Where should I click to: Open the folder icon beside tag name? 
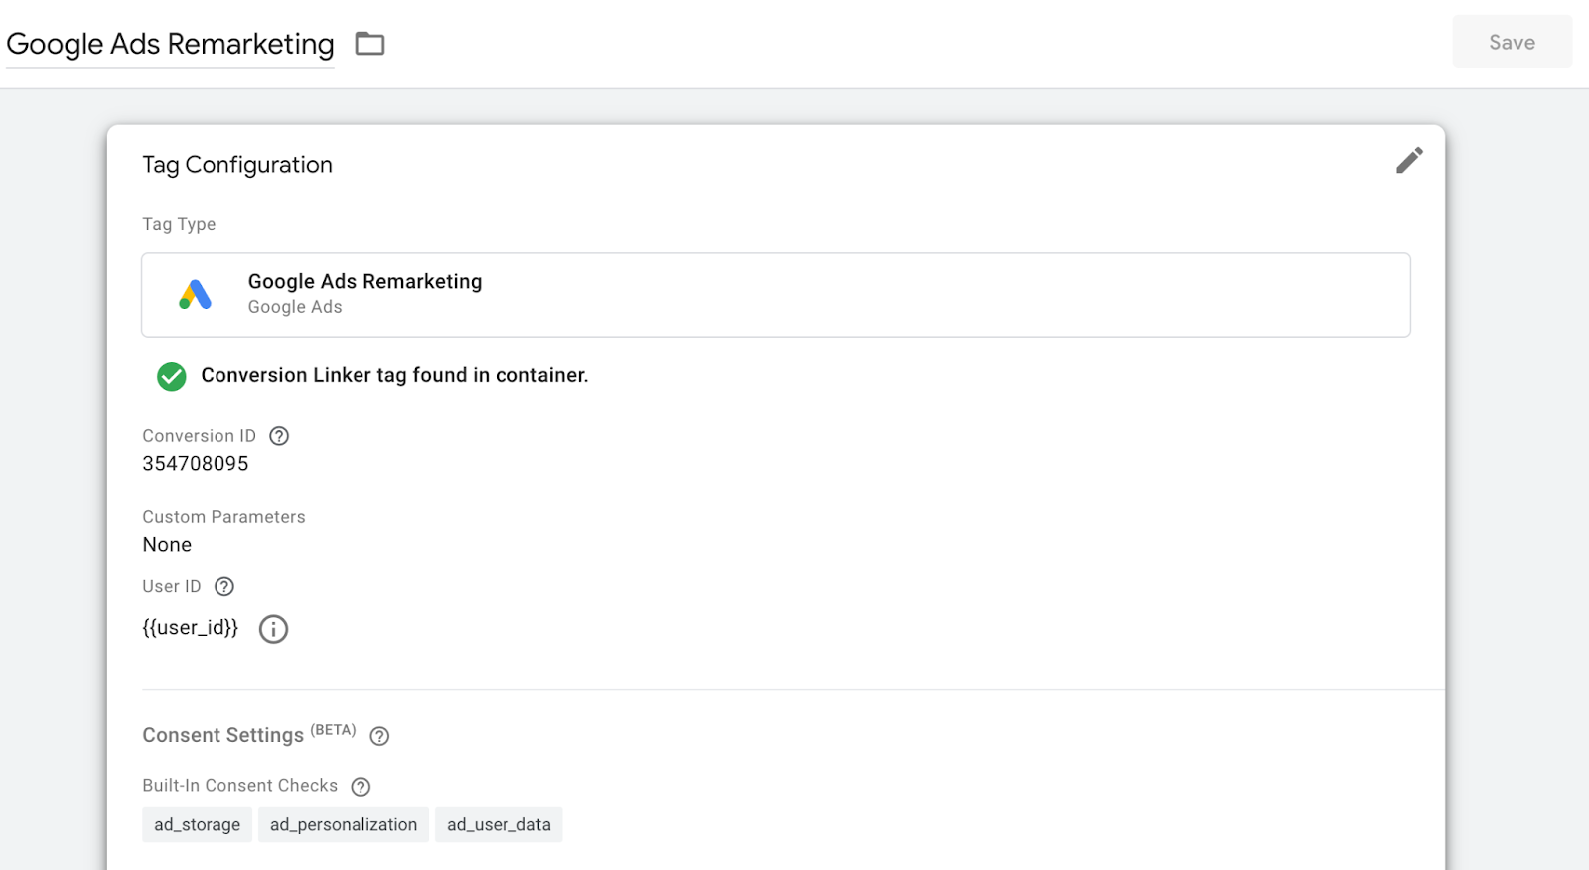[369, 44]
